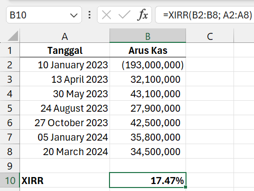Click the XIRR label cell
The height and width of the screenshot is (191, 254).
click(64, 180)
